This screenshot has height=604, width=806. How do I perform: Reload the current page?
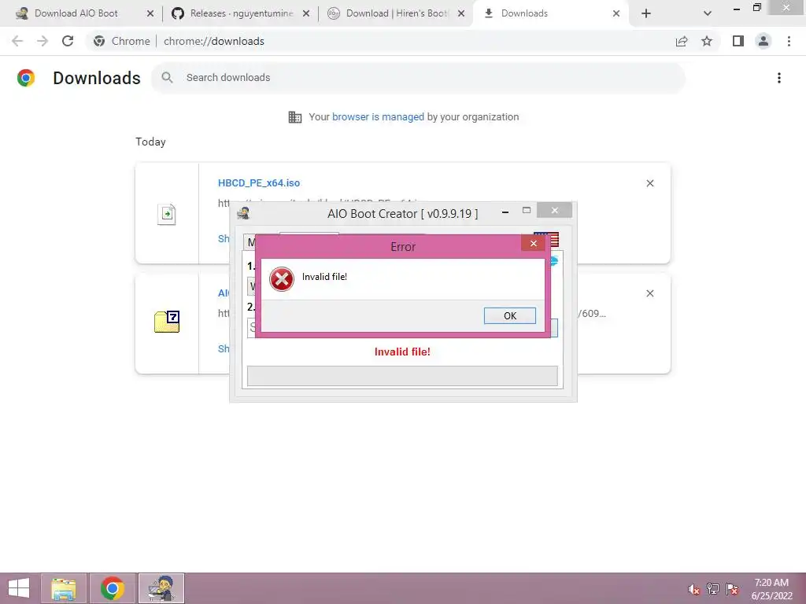click(68, 41)
